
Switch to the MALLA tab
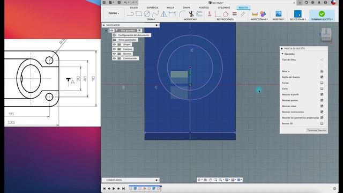point(170,8)
